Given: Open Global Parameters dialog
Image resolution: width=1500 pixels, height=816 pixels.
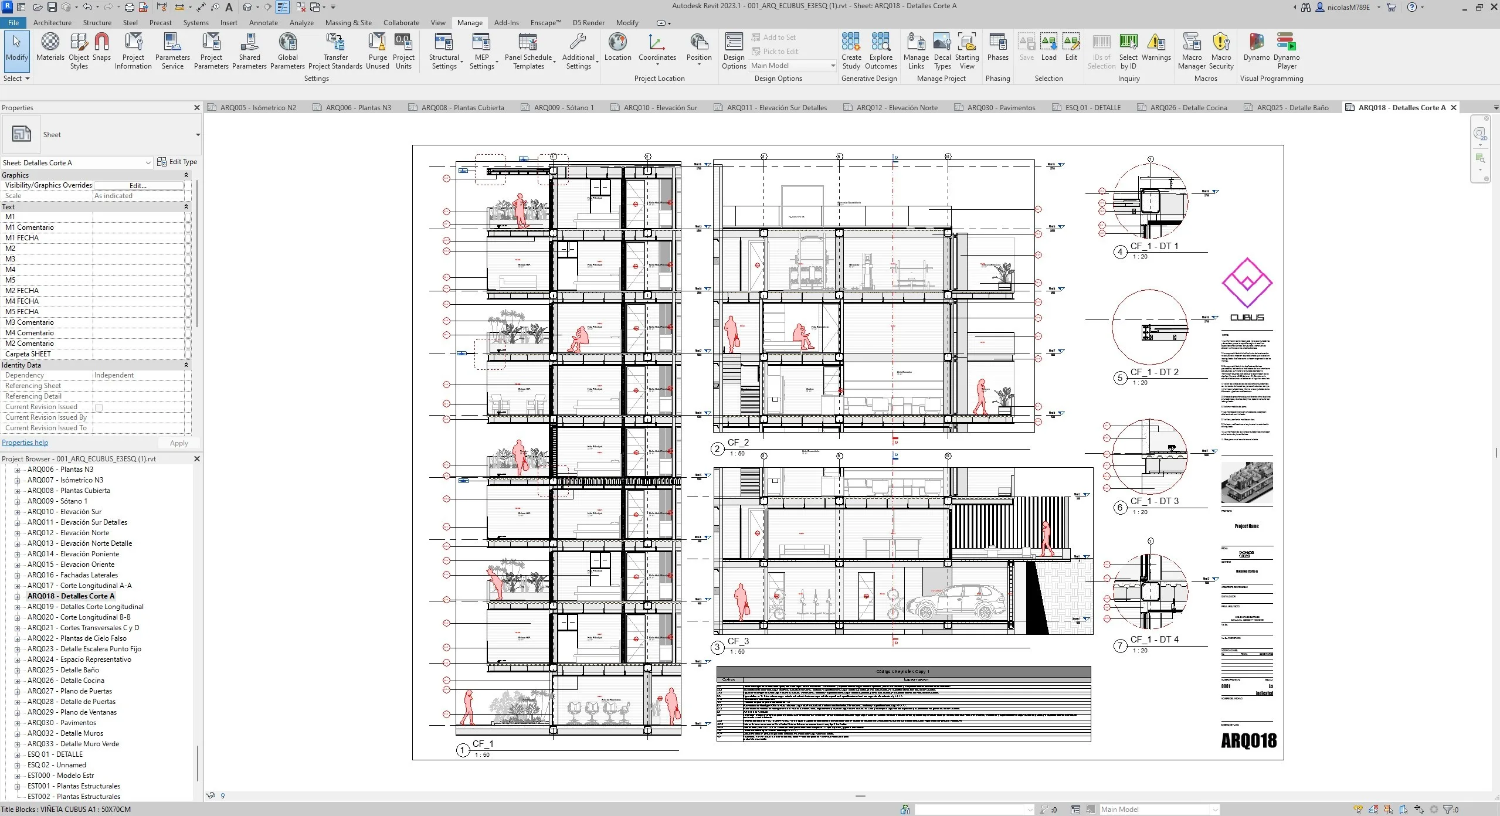Looking at the screenshot, I should 287,51.
